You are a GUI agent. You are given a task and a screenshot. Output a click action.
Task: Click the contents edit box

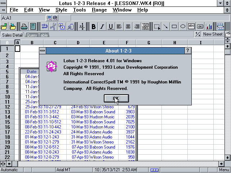coord(150,18)
